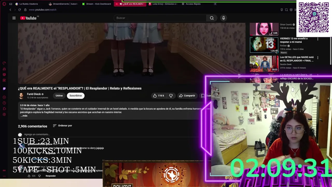Click the LA NARANJA MECÁNICA video title

pos(297,77)
